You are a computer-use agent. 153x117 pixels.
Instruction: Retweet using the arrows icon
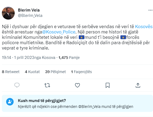[47, 85]
